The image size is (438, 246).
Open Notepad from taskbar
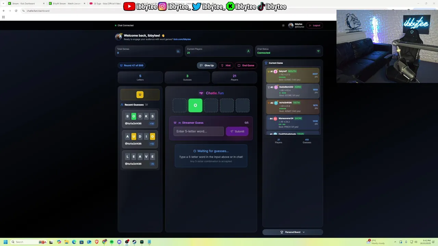[x=149, y=242]
